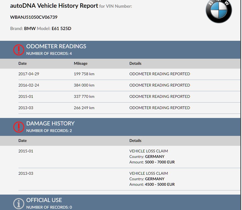Click the 2013-03 date in Damage History

tap(26, 173)
